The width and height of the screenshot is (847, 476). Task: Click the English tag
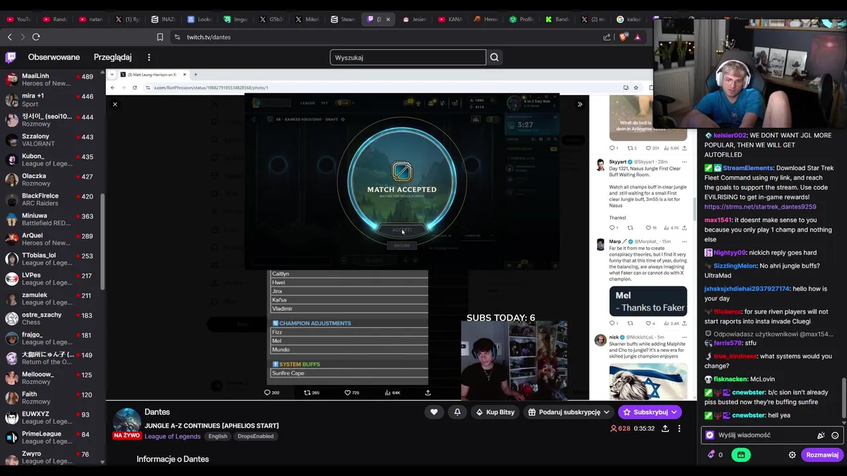(218, 436)
